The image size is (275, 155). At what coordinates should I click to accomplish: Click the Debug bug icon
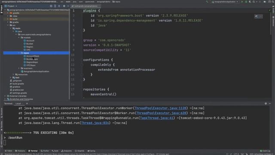(246, 2)
